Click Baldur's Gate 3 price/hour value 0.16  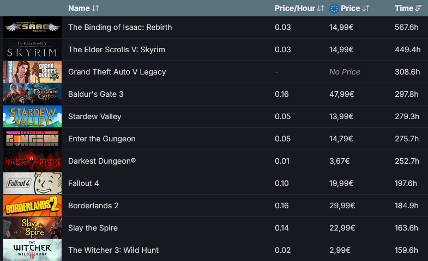click(x=282, y=94)
